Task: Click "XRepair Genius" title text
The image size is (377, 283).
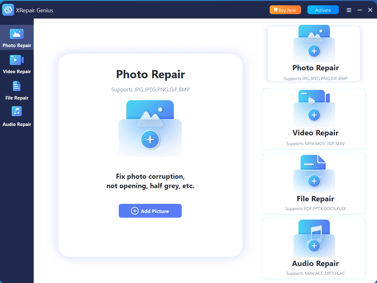Action: 35,10
